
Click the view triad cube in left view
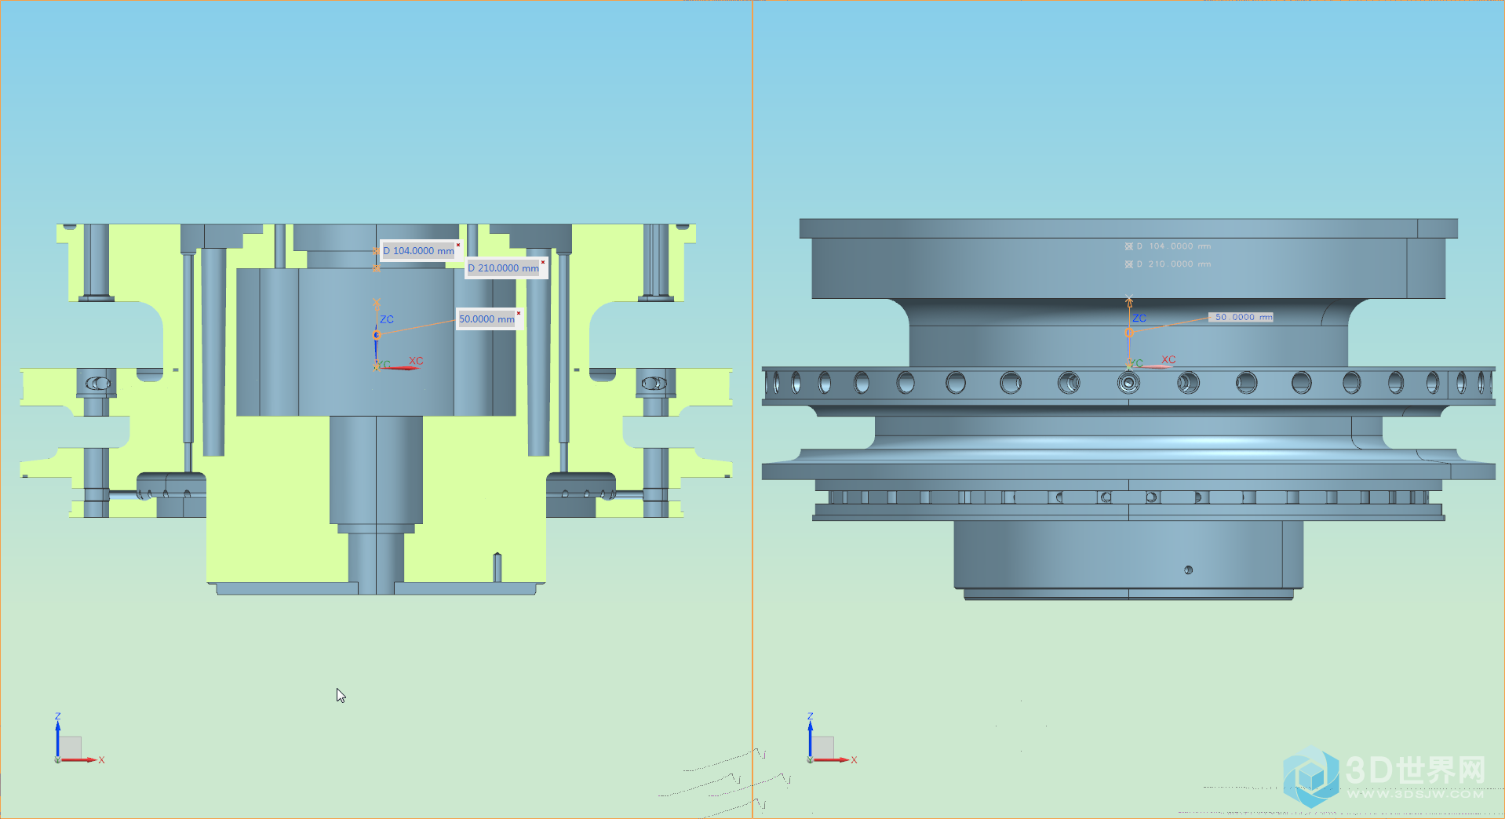click(71, 747)
